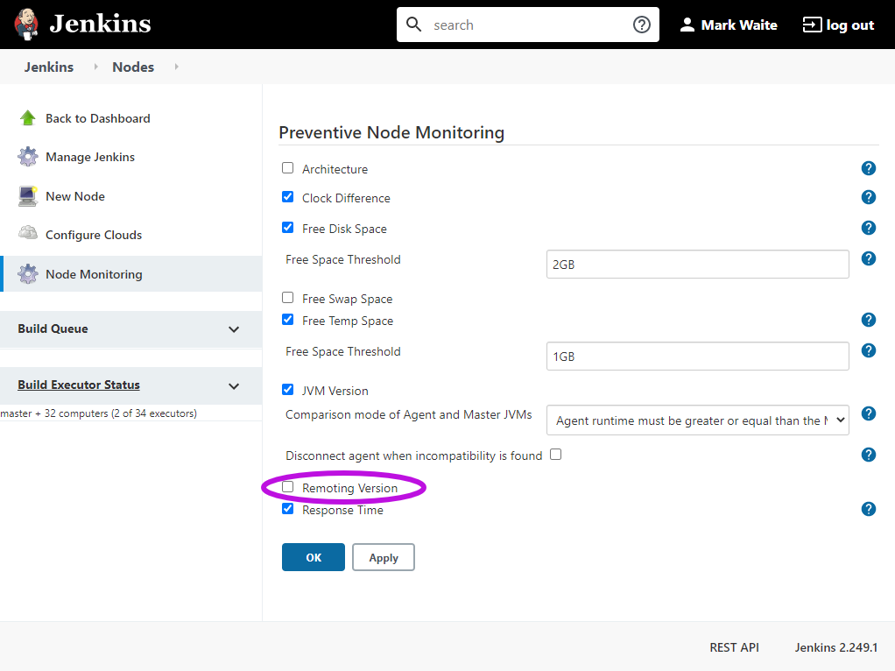Open search help question mark icon
This screenshot has height=671, width=895.
(x=642, y=25)
